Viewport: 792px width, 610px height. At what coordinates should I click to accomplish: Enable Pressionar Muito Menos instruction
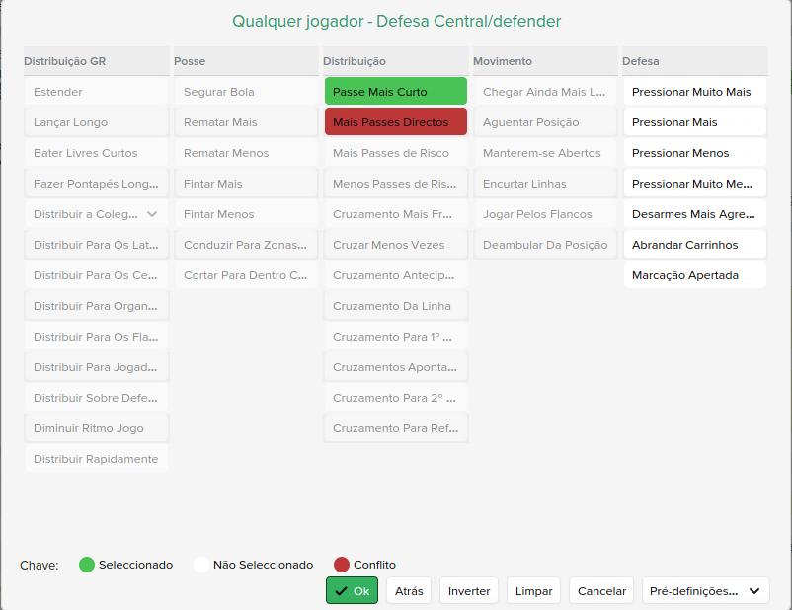coord(695,184)
